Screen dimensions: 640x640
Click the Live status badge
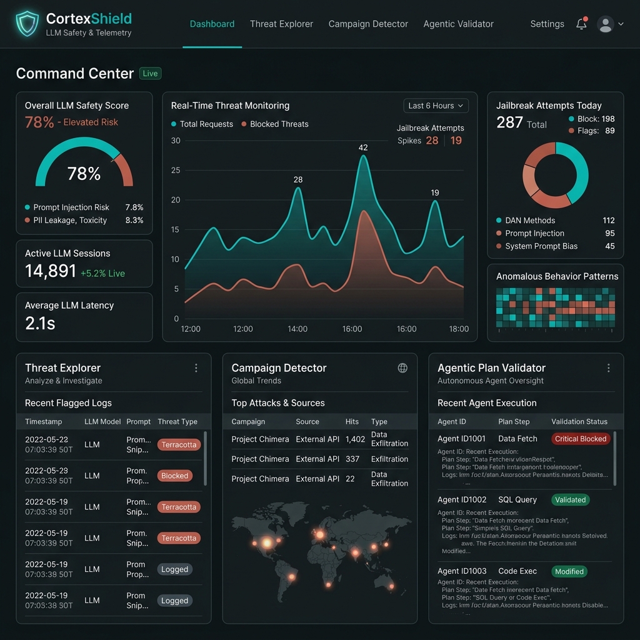pyautogui.click(x=150, y=74)
